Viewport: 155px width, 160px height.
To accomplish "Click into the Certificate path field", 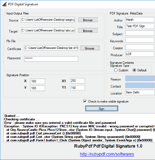I will (x=51, y=48).
